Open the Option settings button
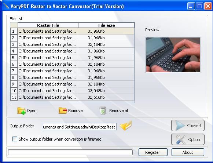The image size is (213, 163). [188, 140]
